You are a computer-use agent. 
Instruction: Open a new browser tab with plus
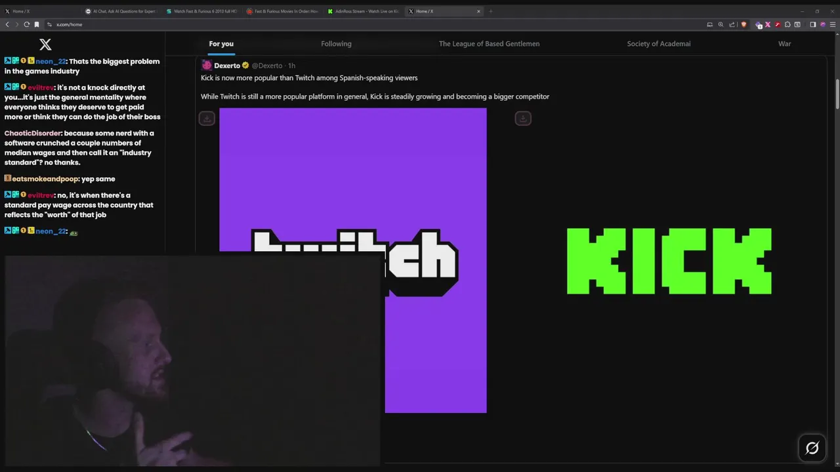[x=490, y=11]
